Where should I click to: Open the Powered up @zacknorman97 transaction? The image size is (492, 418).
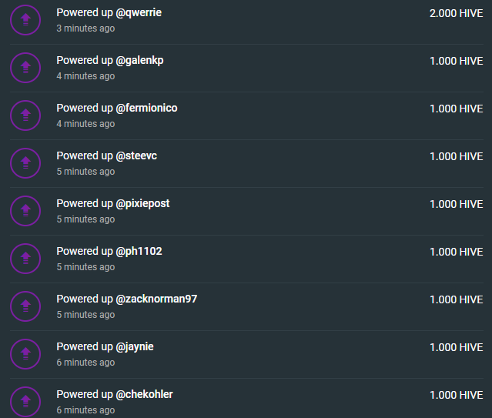point(127,299)
